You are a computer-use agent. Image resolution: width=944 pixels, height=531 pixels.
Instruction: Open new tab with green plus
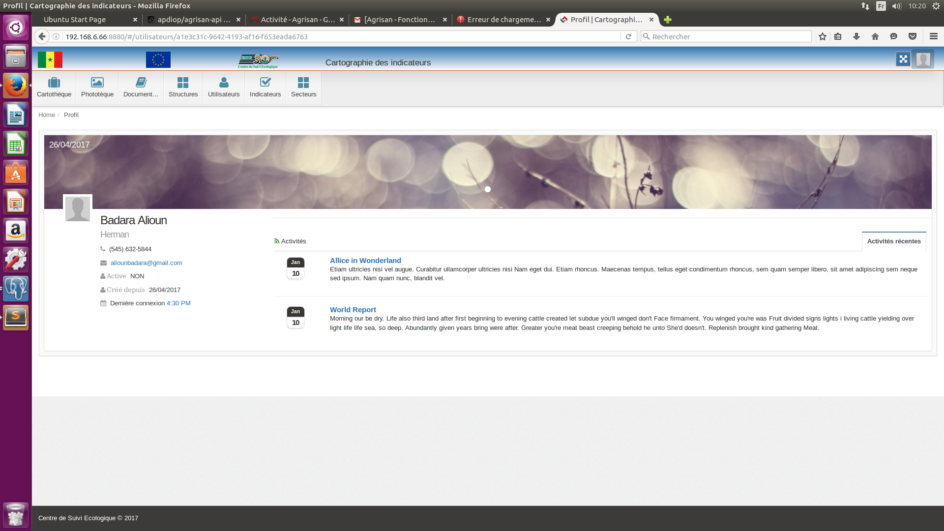[668, 20]
